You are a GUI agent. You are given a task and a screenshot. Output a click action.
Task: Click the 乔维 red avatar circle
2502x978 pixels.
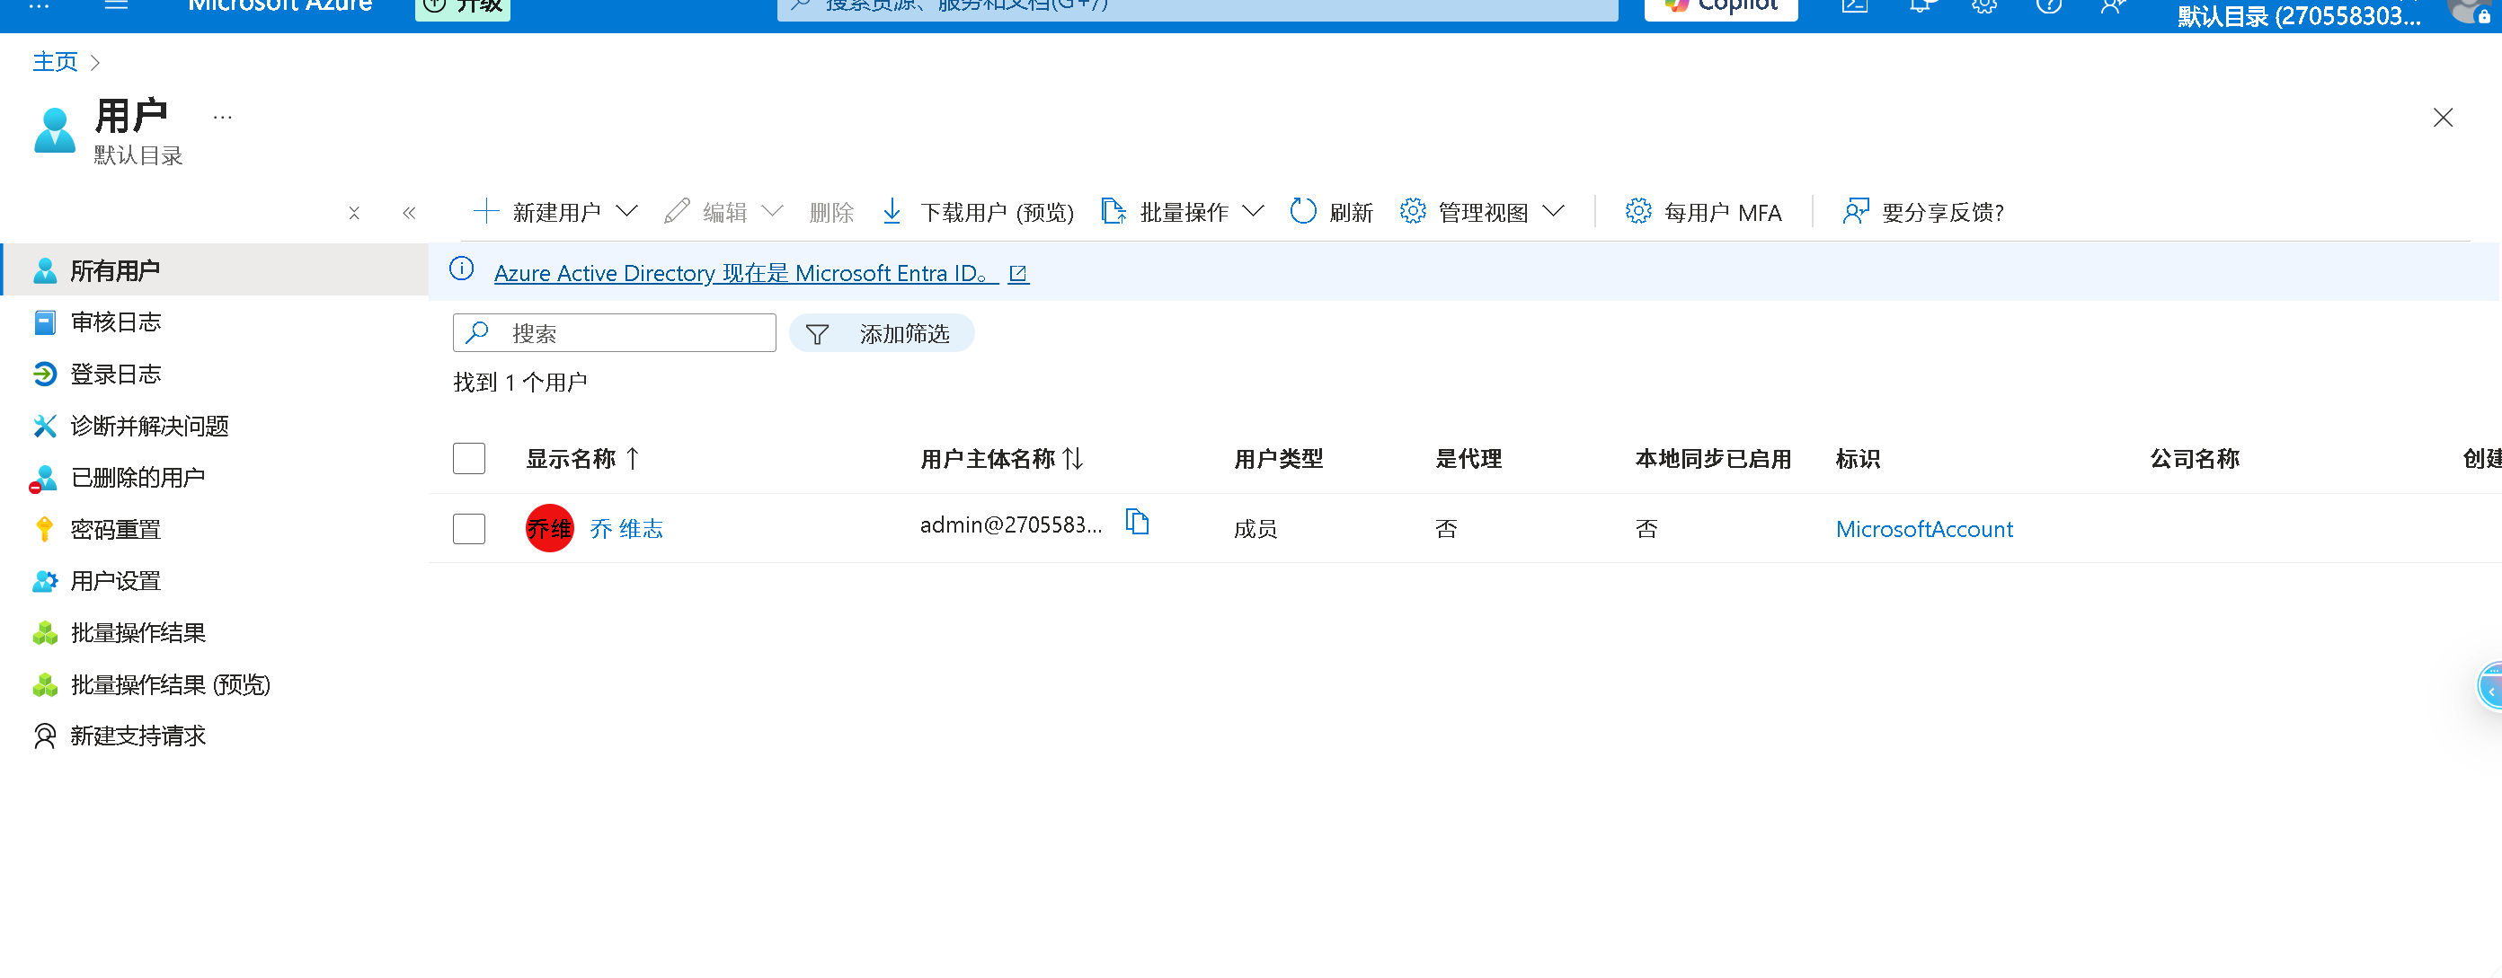click(x=550, y=529)
